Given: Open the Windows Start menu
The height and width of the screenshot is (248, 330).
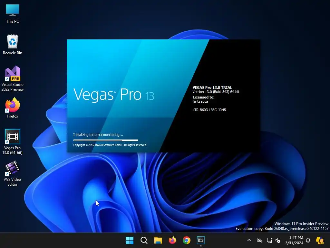Looking at the screenshot, I should [x=130, y=240].
